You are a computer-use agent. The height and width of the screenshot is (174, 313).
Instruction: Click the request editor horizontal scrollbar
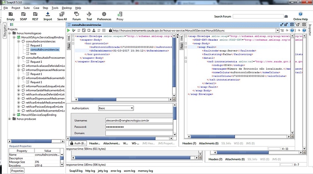tap(124, 99)
